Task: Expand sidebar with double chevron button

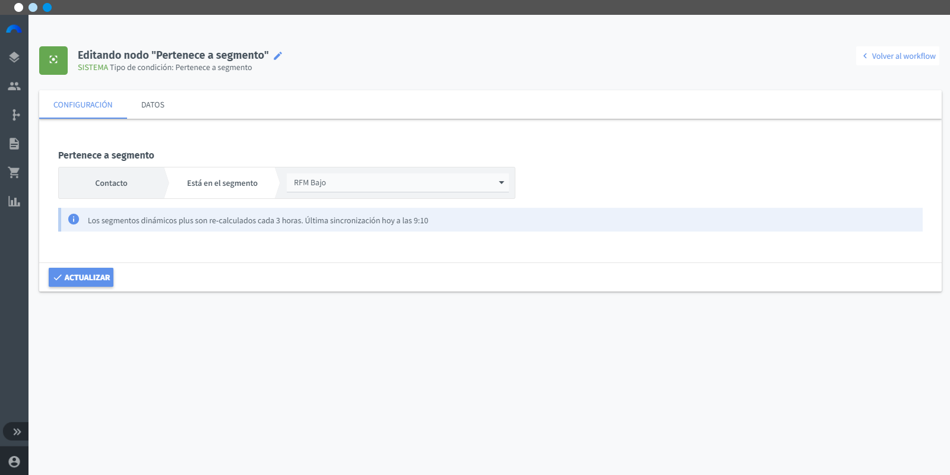Action: click(x=16, y=432)
